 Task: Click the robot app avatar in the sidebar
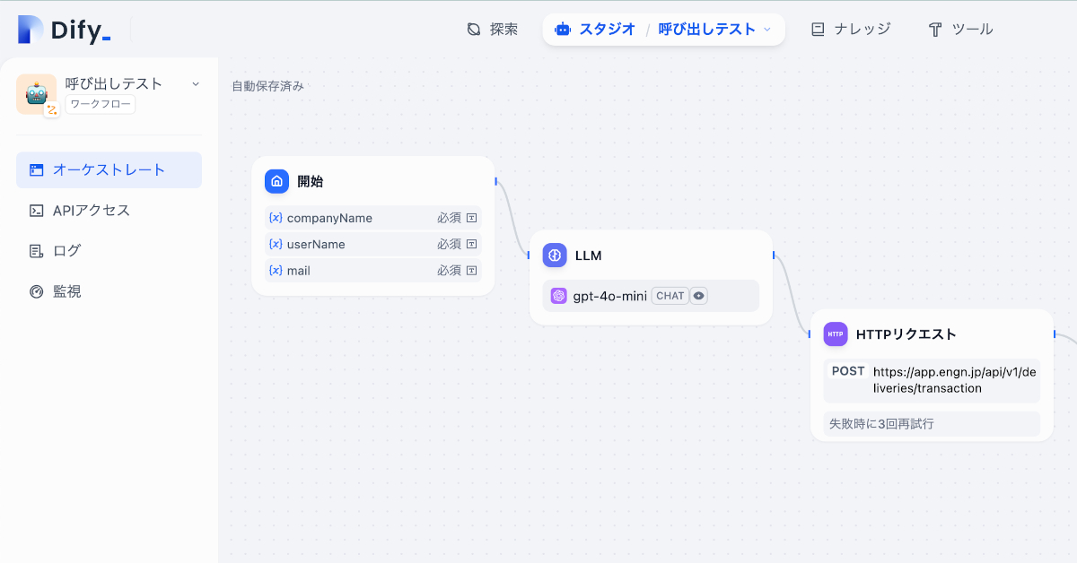(x=34, y=92)
